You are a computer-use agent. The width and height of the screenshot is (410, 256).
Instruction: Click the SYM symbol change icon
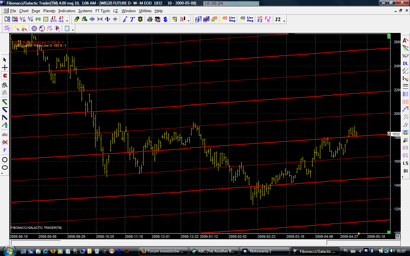(x=53, y=20)
